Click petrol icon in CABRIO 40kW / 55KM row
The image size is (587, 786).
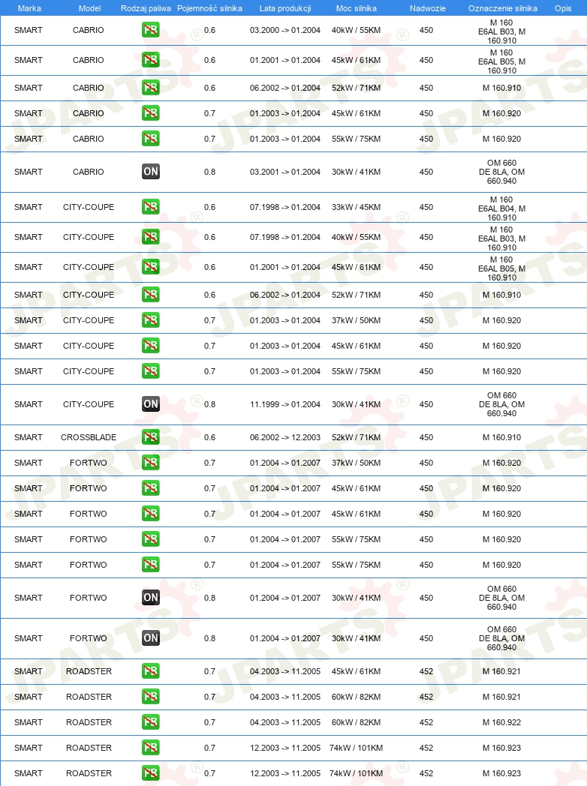coord(151,30)
